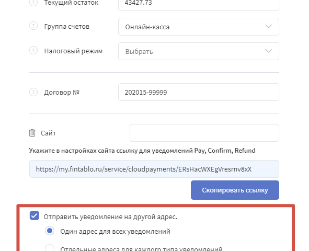309x251 pixels.
Task: Select Один адрес для всех уведомлений
Action: (x=50, y=231)
